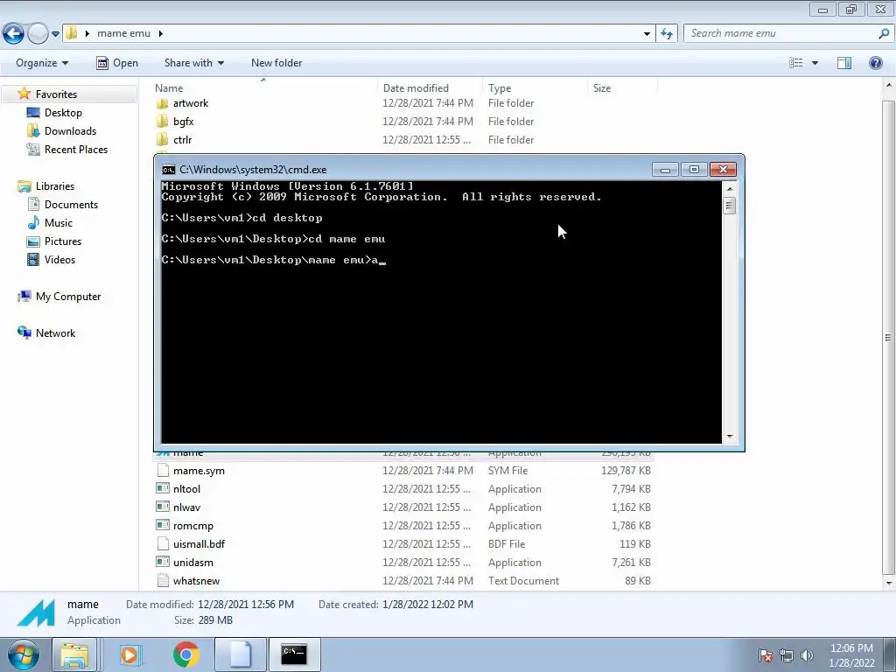Select Favorites in the navigation pane
Screen dimensions: 896x672
(56, 94)
